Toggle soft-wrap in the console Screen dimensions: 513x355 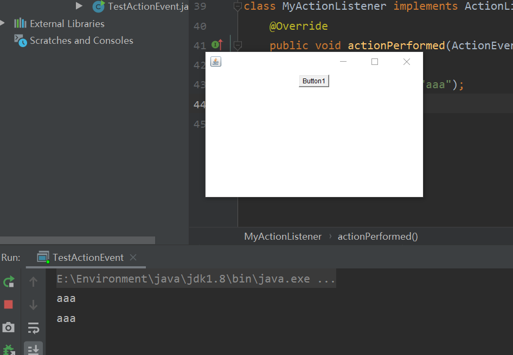coord(34,328)
